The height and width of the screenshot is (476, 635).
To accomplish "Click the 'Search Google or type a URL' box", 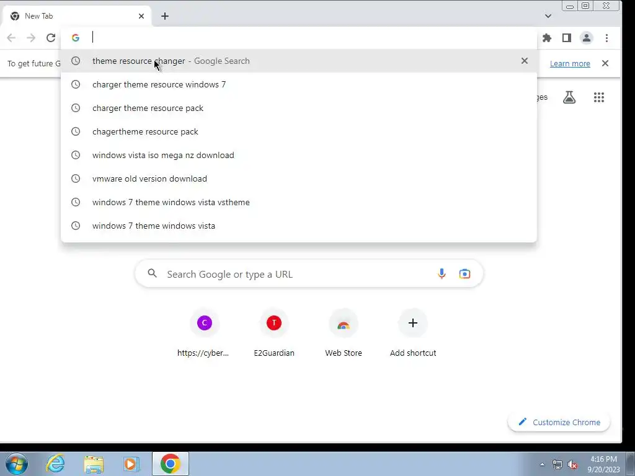I will 309,274.
